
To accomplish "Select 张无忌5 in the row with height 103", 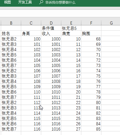I will [11, 55].
